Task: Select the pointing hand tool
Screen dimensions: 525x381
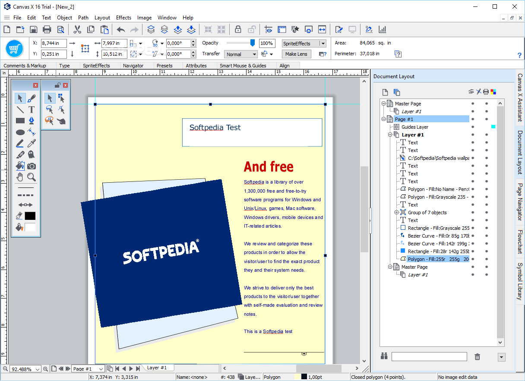Action: click(x=61, y=121)
